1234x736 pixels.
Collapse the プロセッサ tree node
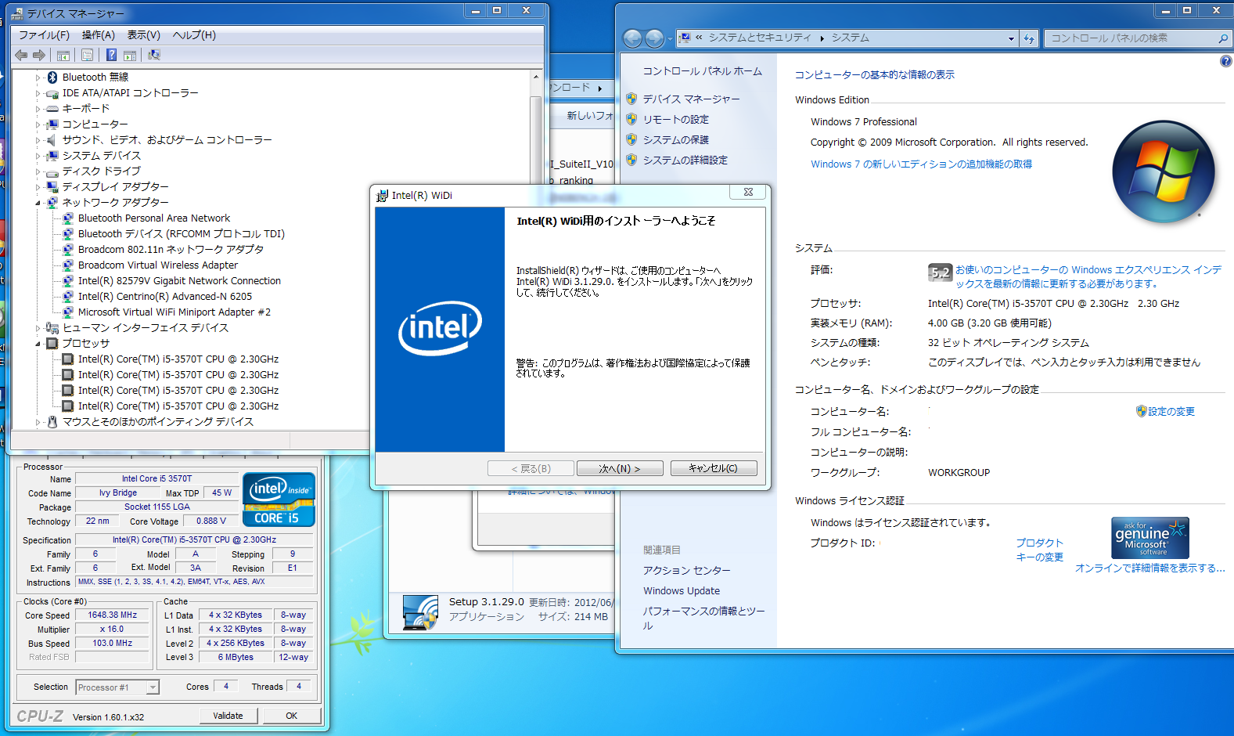click(x=38, y=344)
